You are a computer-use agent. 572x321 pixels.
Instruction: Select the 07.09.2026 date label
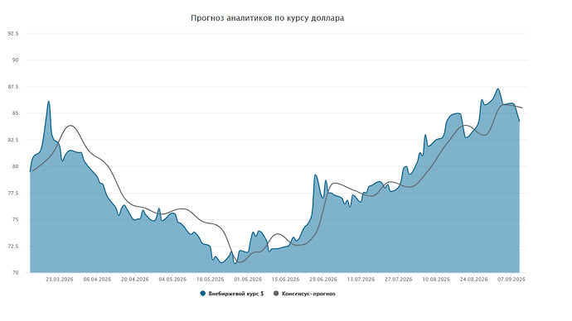511,280
